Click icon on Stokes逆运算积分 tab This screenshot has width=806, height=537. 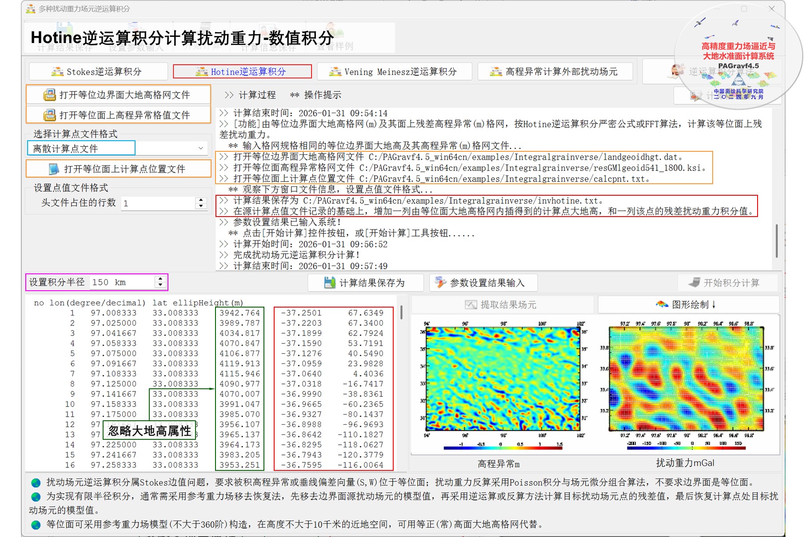point(57,71)
